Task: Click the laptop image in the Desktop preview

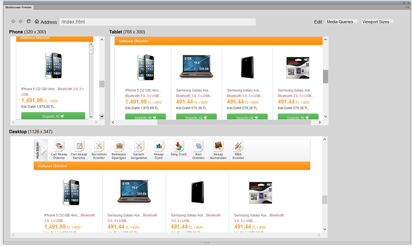Action: pos(134,192)
